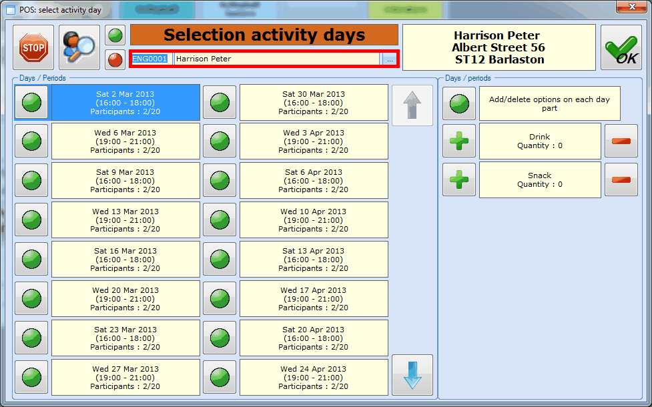The image size is (652, 407).
Task: Confirm selection with green OK checkmark
Action: point(621,48)
